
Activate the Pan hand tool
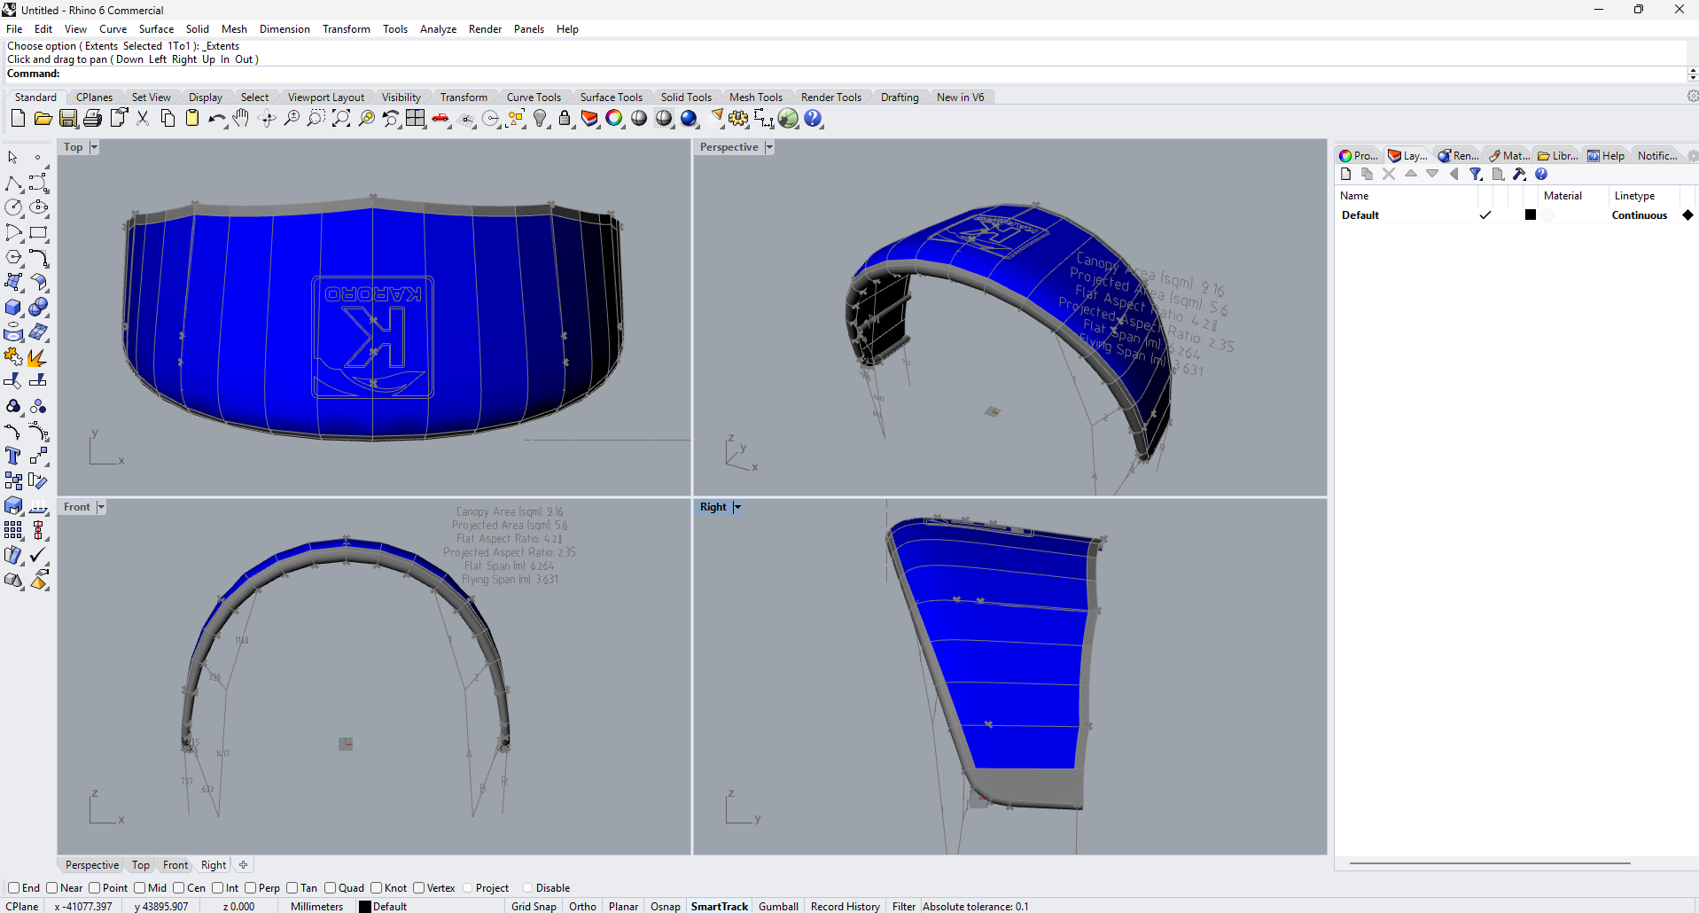241,118
